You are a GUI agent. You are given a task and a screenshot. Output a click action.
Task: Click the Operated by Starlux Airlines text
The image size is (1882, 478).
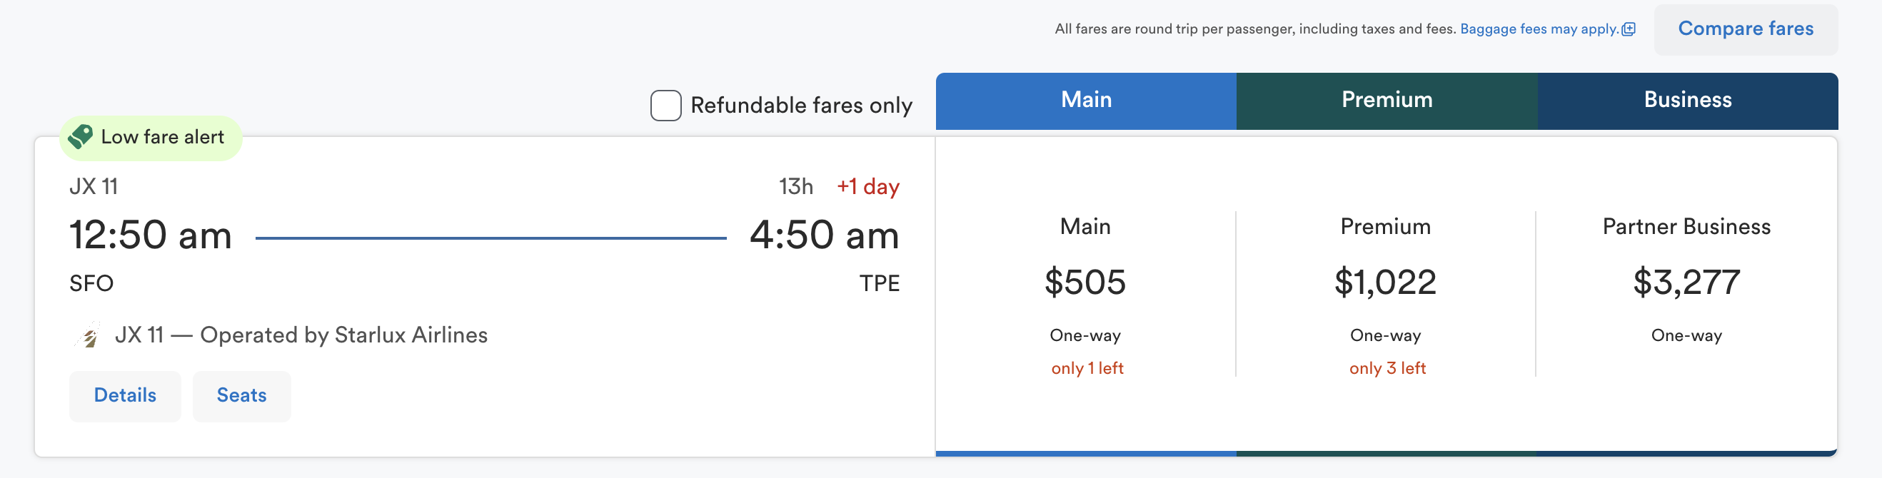[343, 335]
